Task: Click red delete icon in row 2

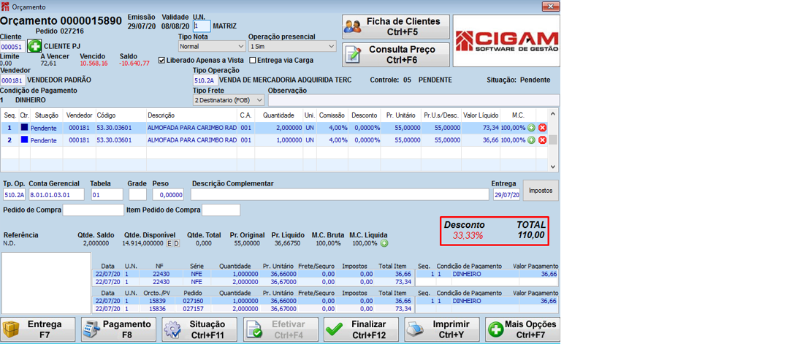Action: (542, 139)
